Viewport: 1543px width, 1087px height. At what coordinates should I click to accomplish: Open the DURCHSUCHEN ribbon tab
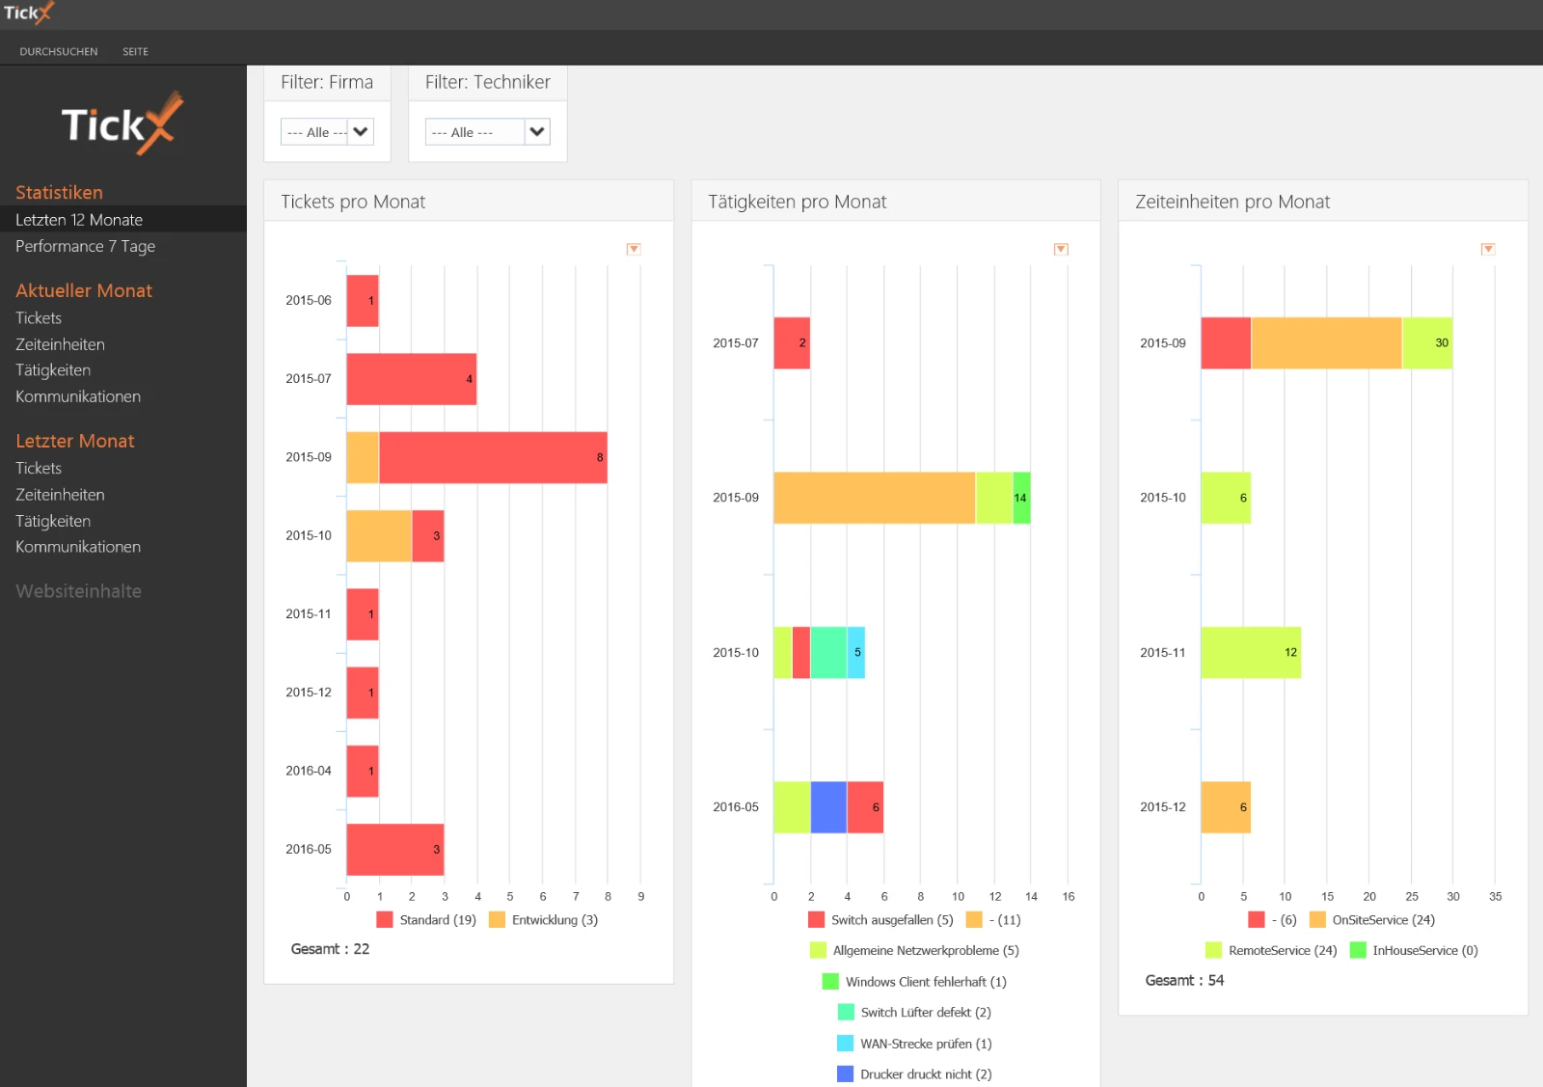coord(59,51)
